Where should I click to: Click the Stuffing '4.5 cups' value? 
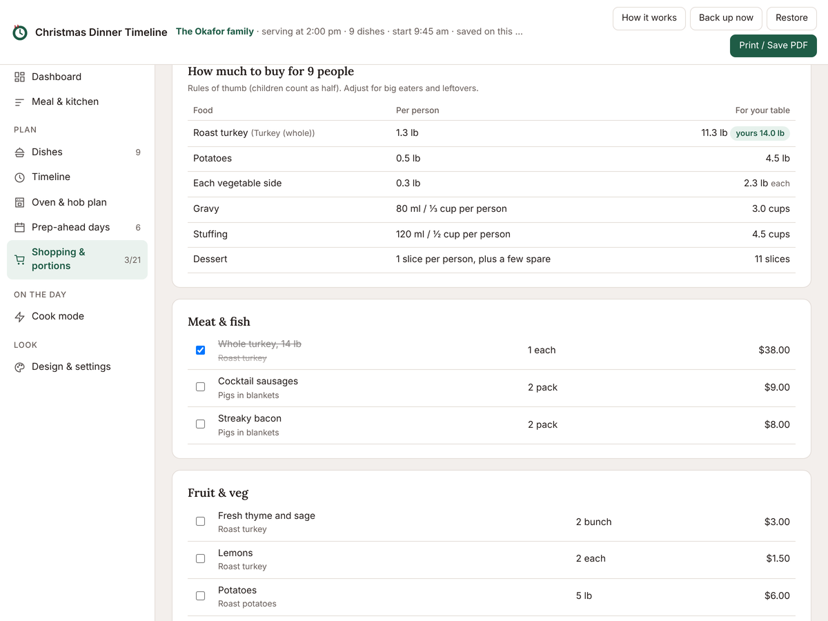pos(771,235)
